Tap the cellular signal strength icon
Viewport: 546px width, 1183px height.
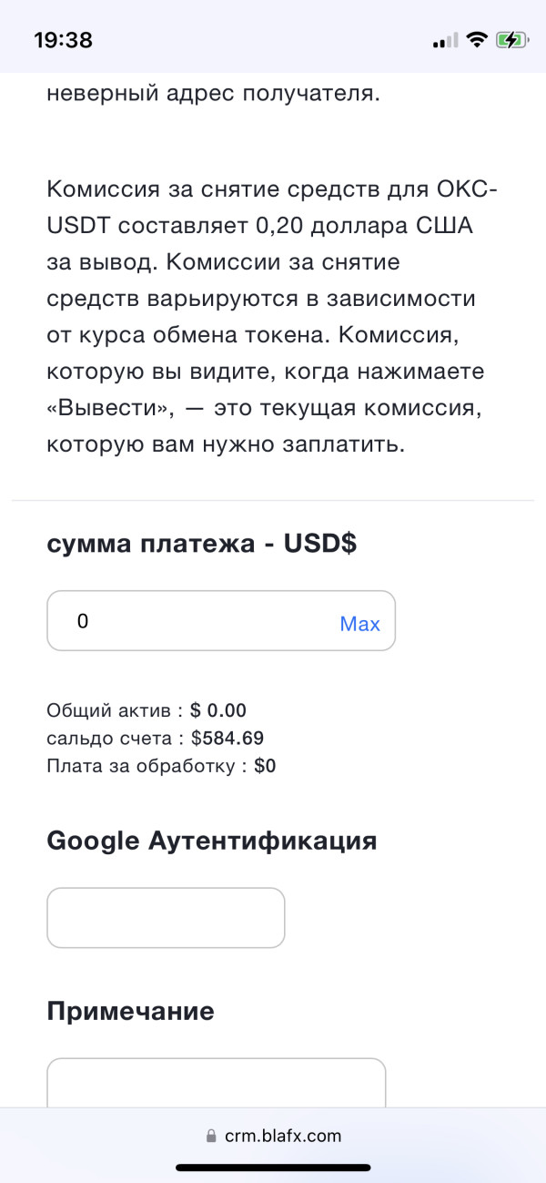pos(446,41)
